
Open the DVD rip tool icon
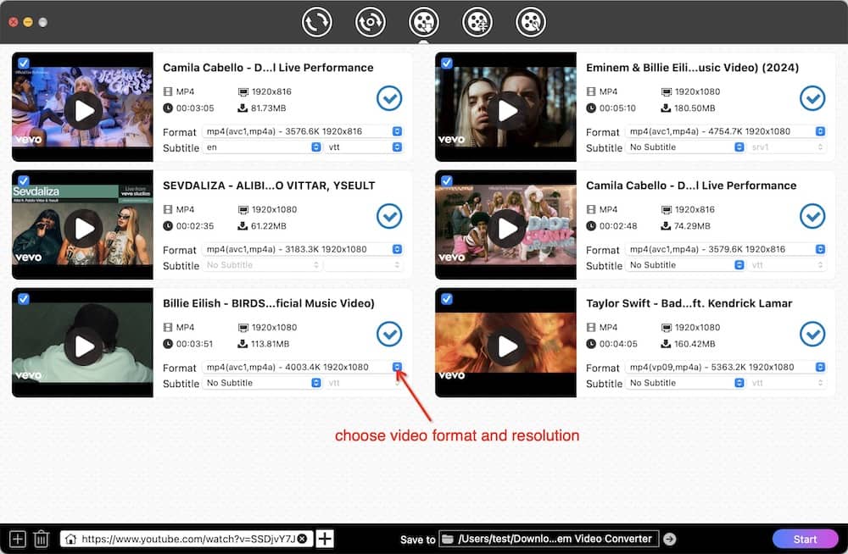coord(371,21)
